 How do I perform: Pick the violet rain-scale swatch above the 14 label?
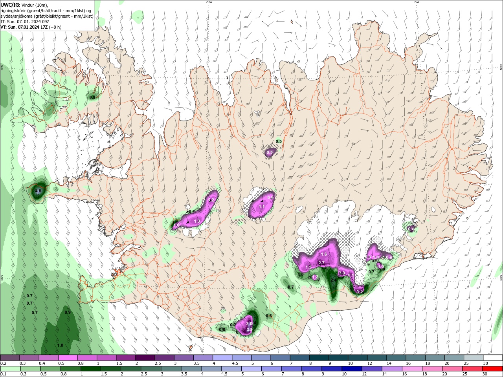[392, 369]
